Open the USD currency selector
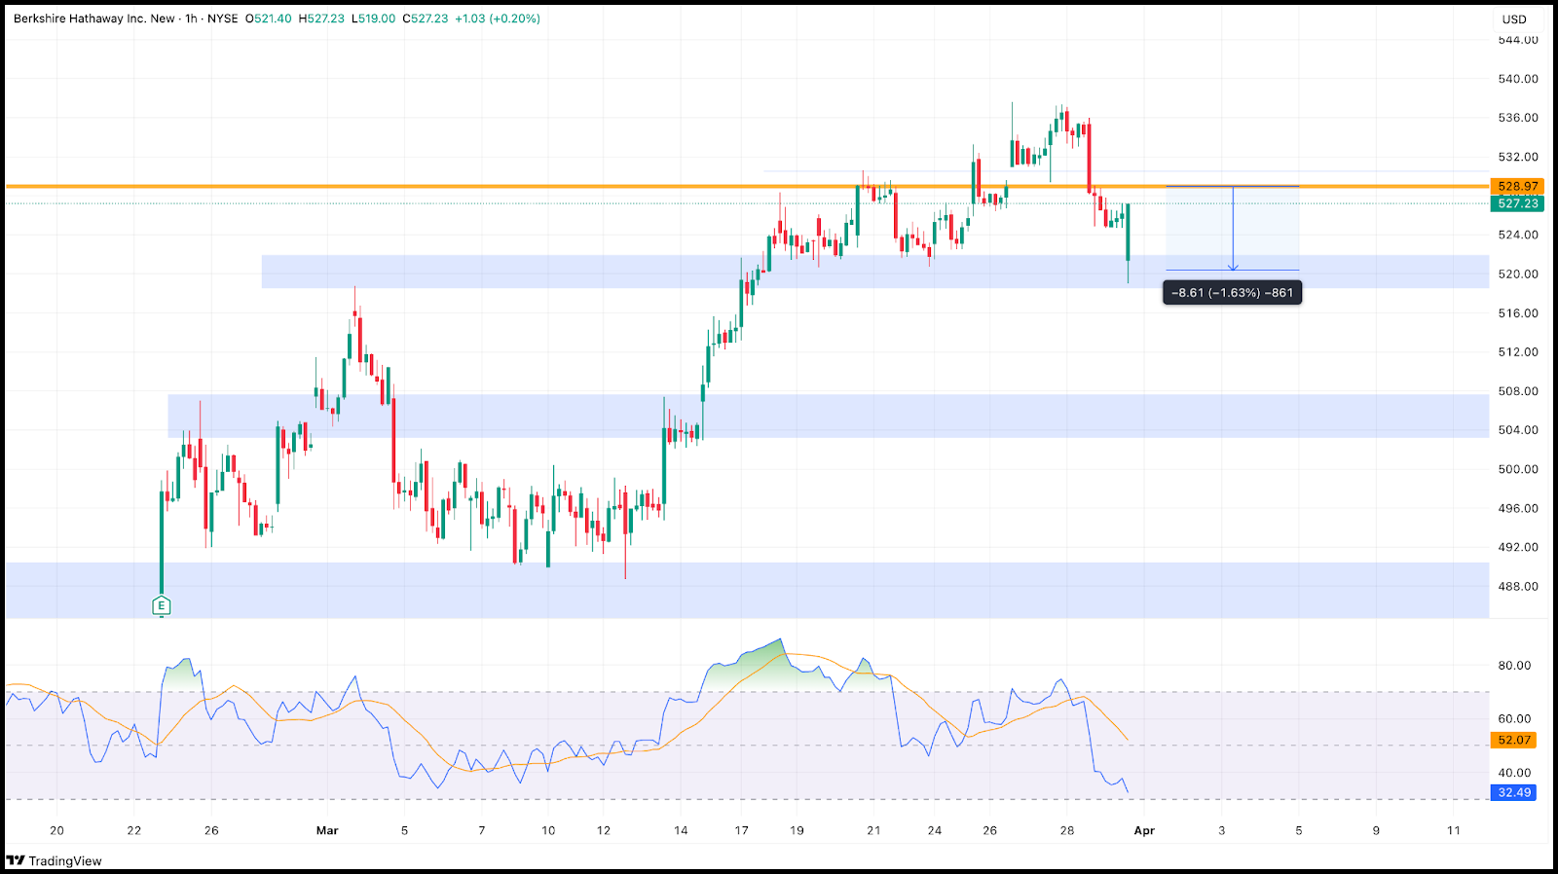1558x874 pixels. tap(1514, 19)
